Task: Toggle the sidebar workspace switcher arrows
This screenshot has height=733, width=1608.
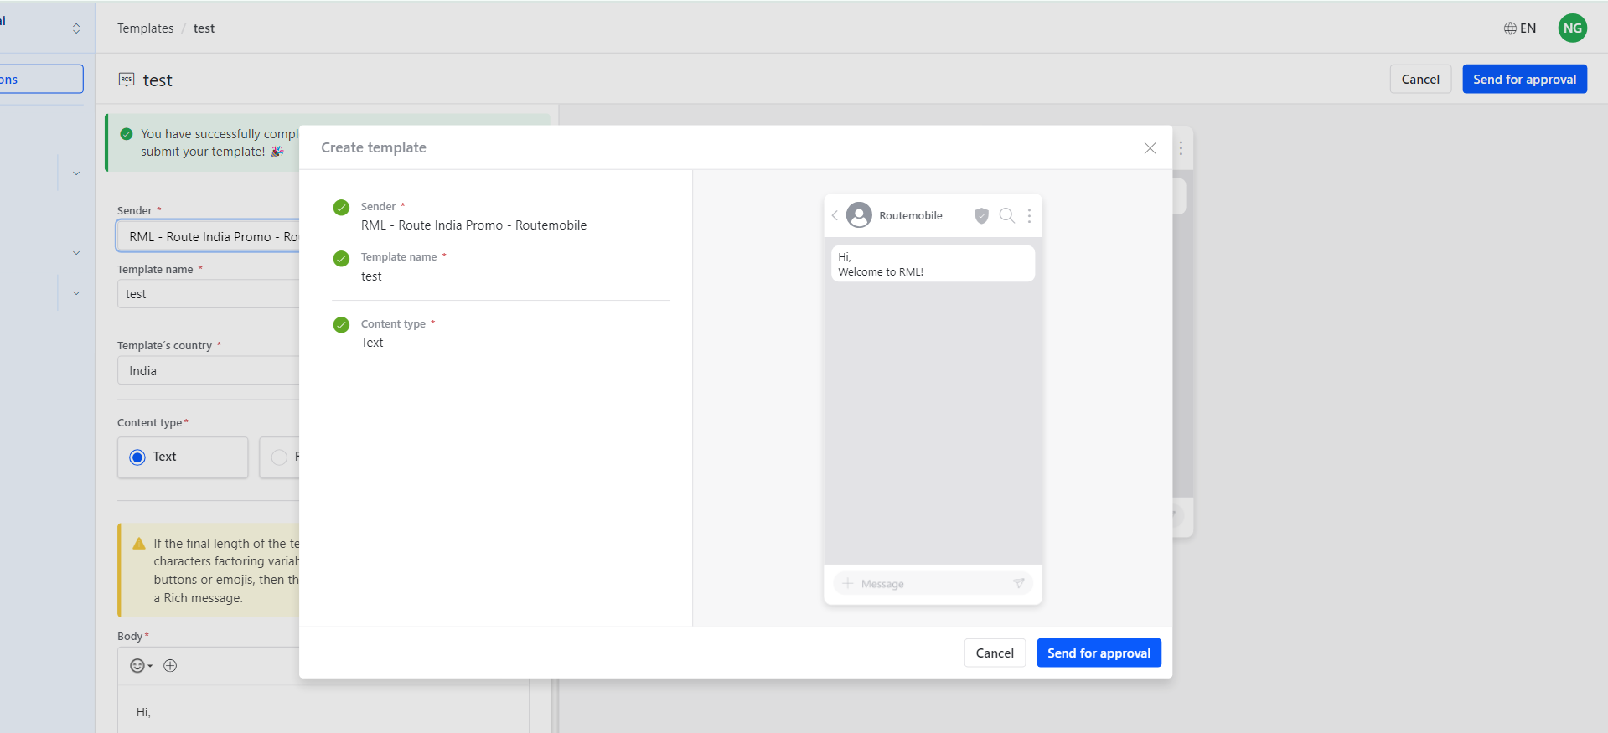Action: pos(76,28)
